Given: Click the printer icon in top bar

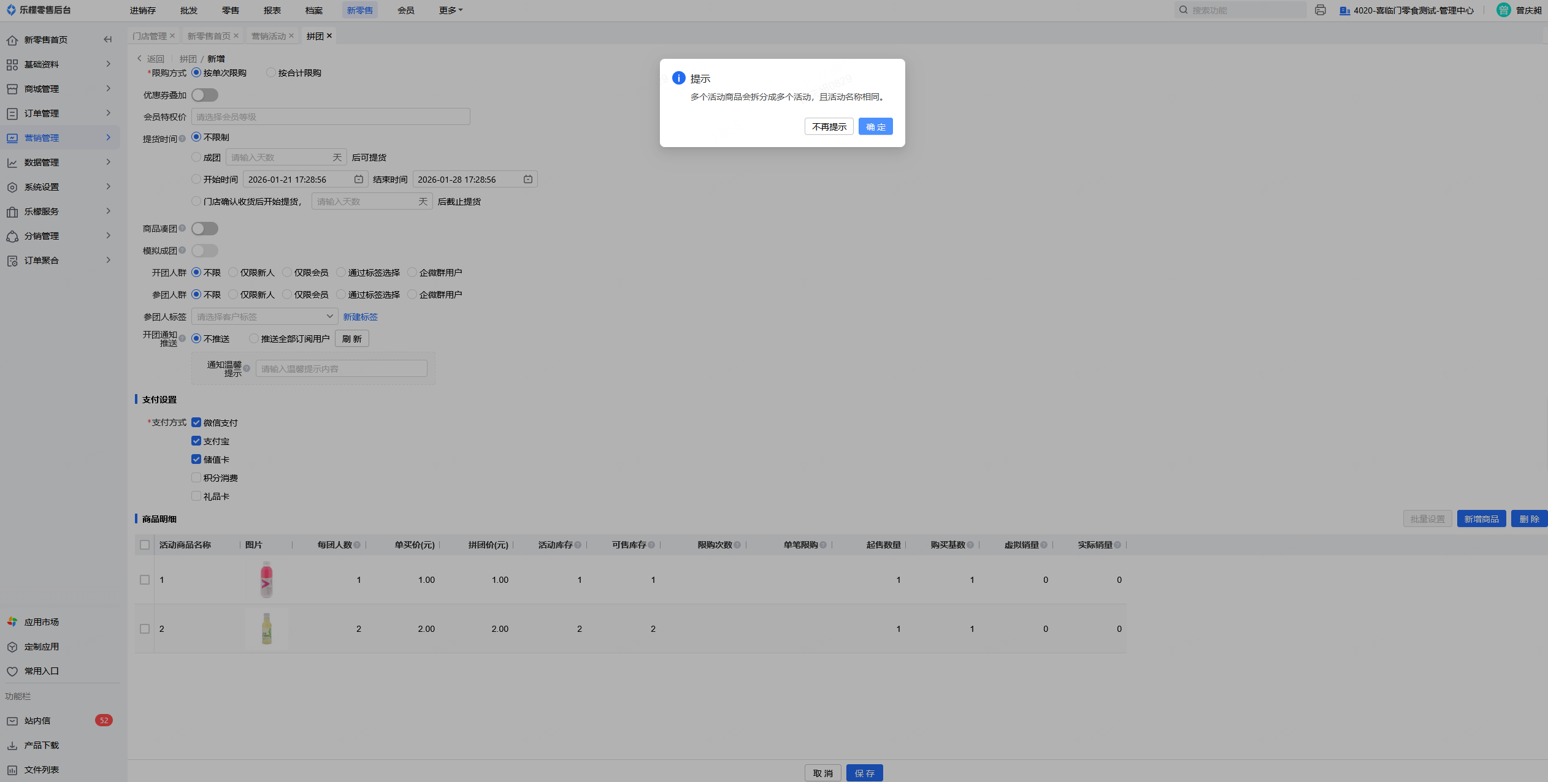Looking at the screenshot, I should (1320, 10).
